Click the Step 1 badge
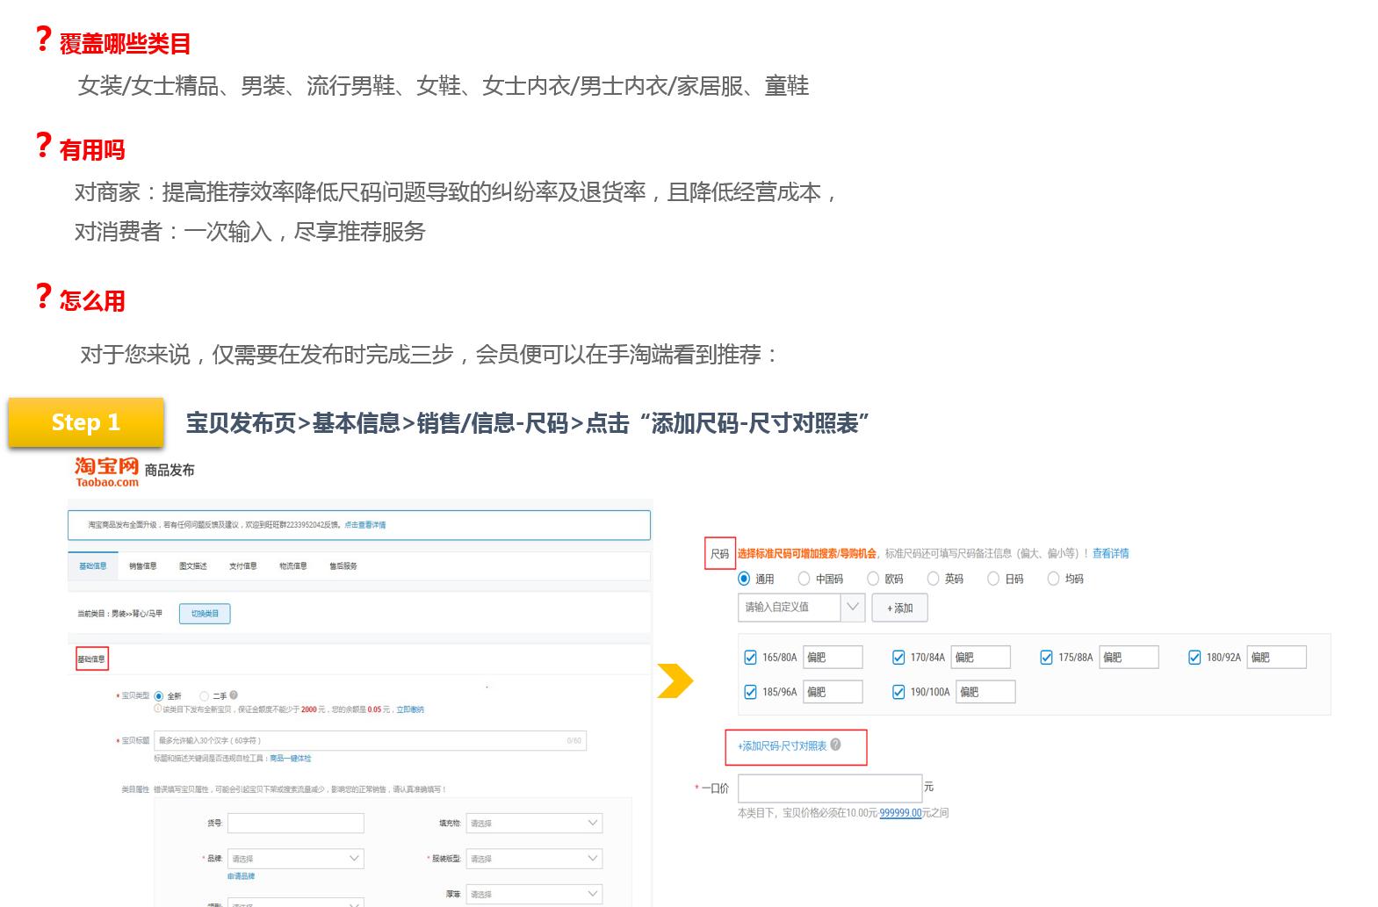This screenshot has height=907, width=1378. click(86, 422)
